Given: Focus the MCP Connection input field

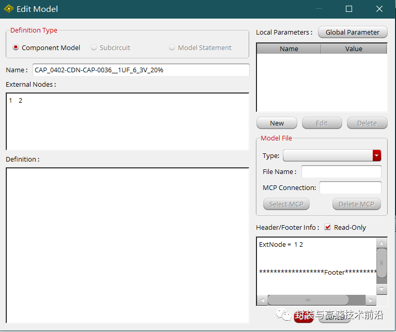Looking at the screenshot, I should point(351,187).
